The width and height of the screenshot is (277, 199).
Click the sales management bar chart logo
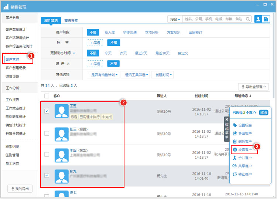[6, 7]
